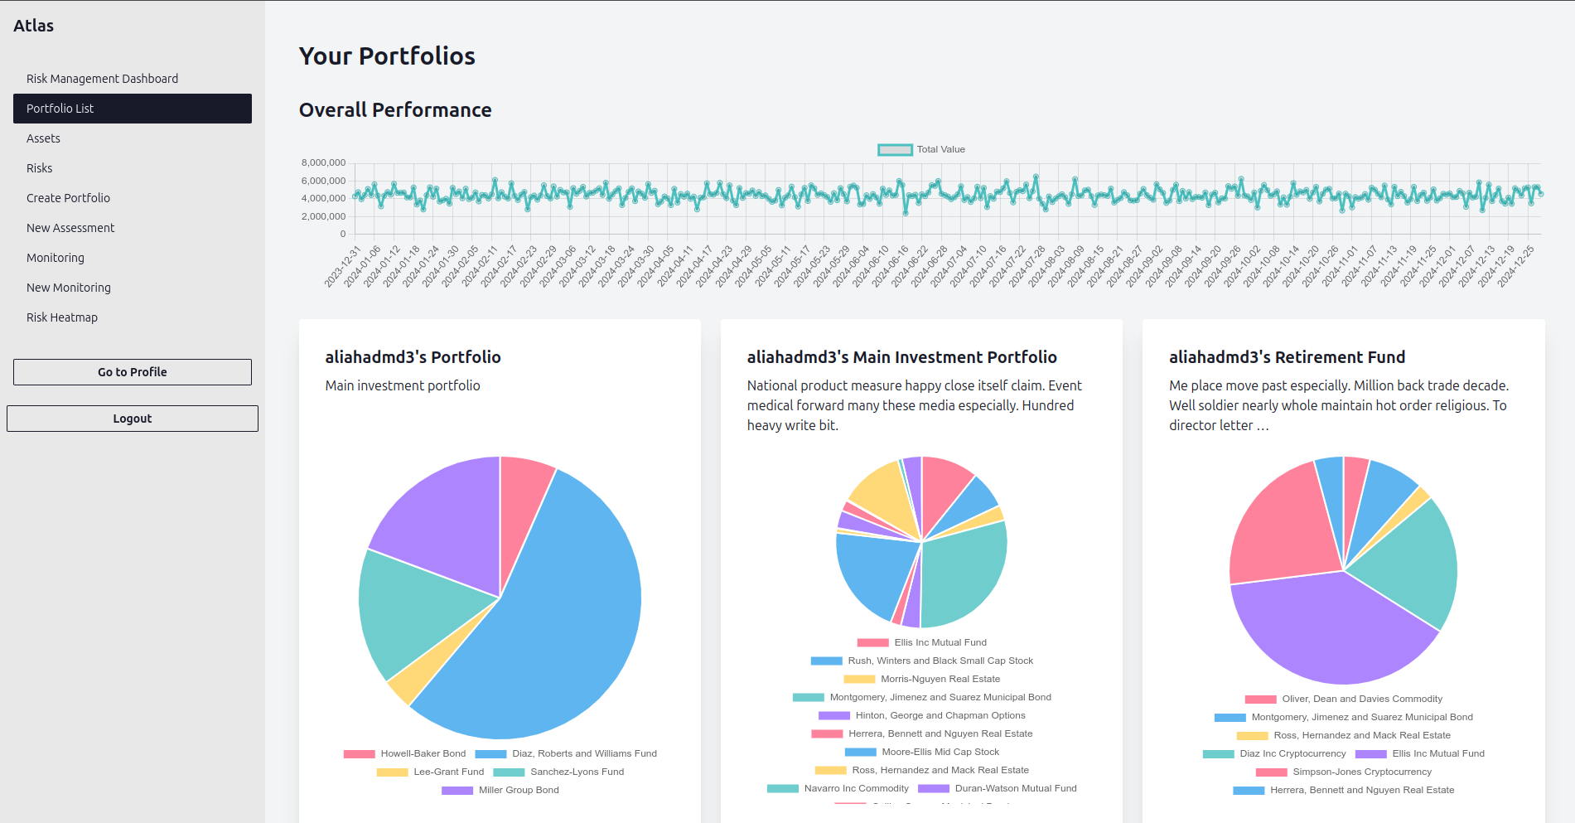This screenshot has width=1575, height=823.
Task: Toggle Moore-Ellis Mid Cap Stock legend swatch
Action: 860,753
